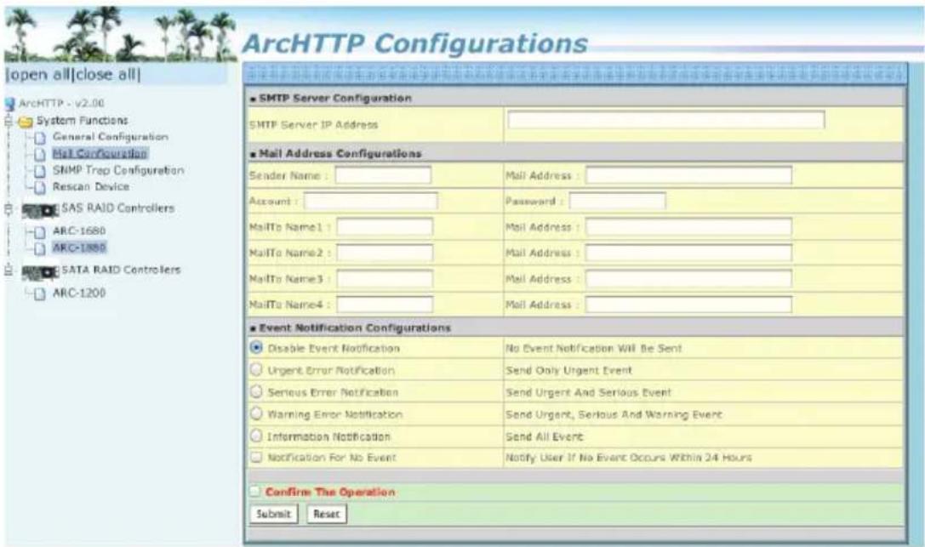Click the ARC-1880 page icon
925x547 pixels.
coord(39,248)
